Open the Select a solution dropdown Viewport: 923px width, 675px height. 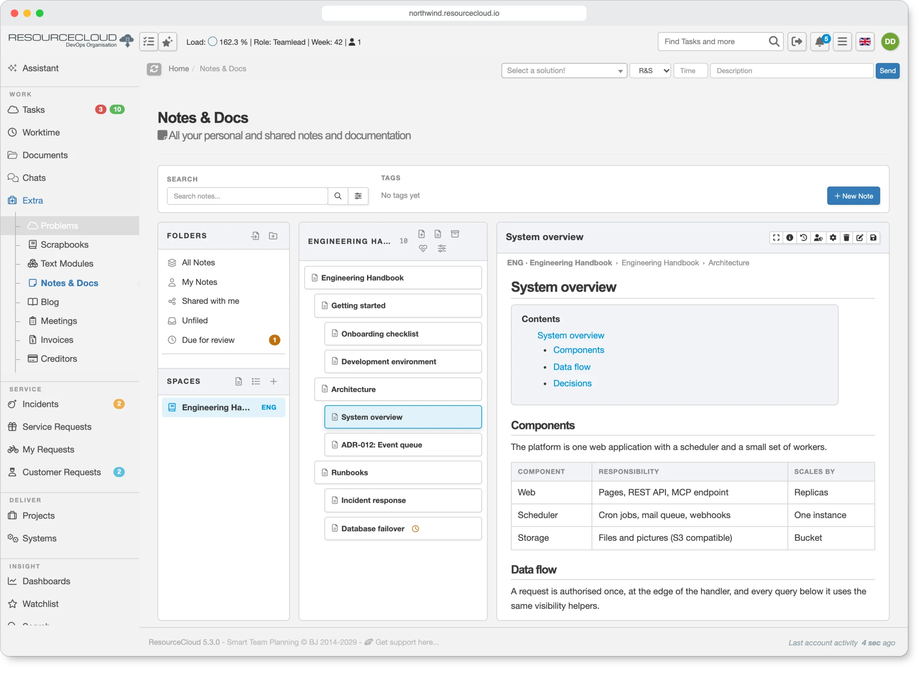click(564, 71)
